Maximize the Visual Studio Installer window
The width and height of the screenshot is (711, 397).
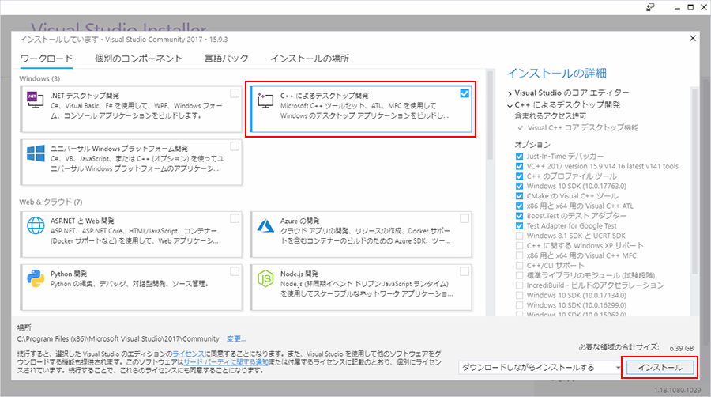(x=690, y=7)
